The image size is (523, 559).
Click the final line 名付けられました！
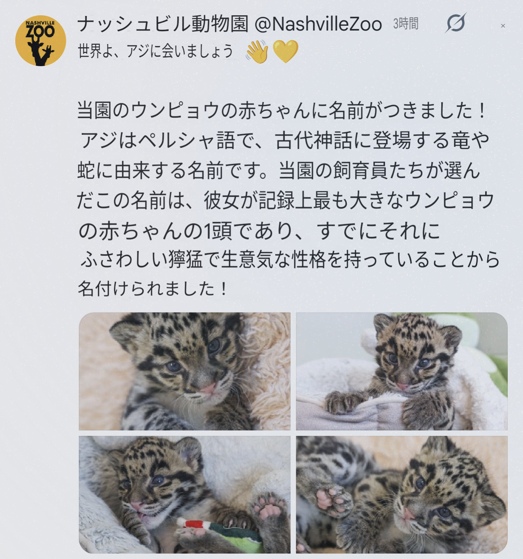153,289
